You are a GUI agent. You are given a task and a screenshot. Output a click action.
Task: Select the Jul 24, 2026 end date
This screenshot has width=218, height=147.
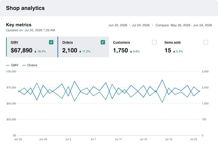pos(141,25)
